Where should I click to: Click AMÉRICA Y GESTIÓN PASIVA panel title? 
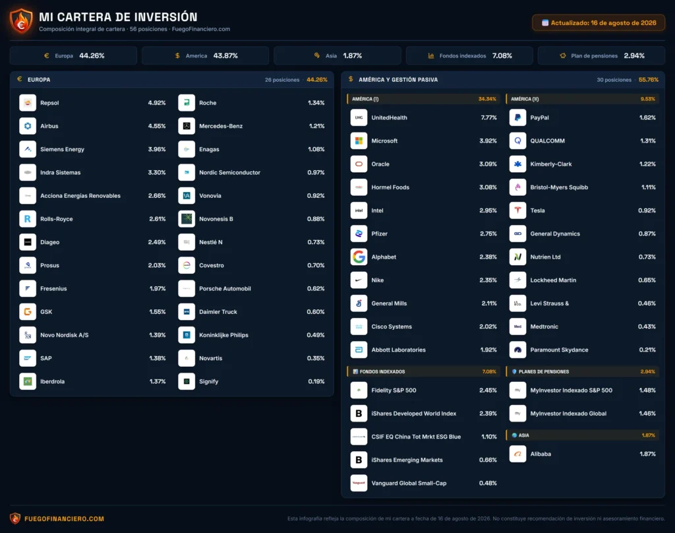click(398, 80)
